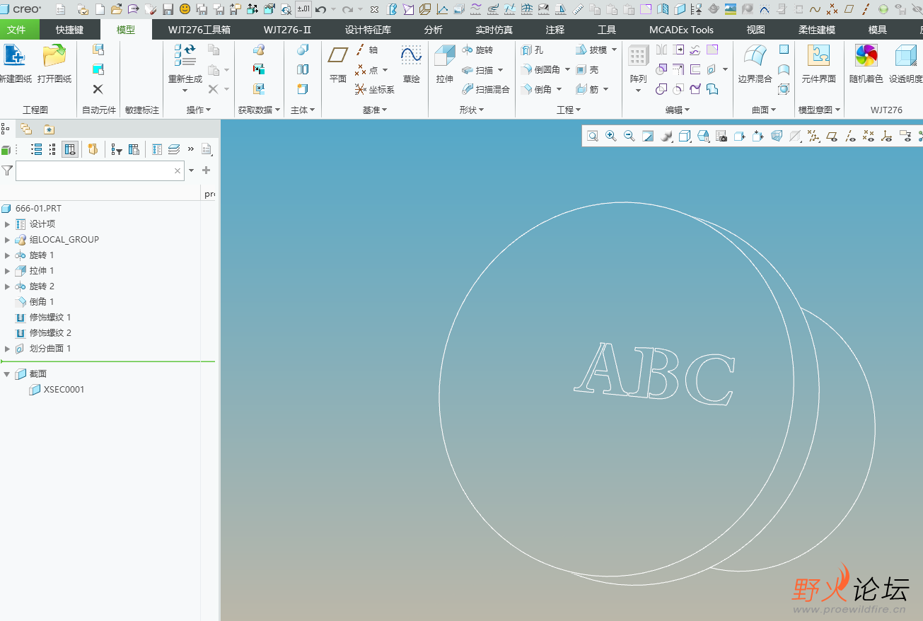Select the 扫描混合 swept blend tool
The width and height of the screenshot is (923, 621).
point(486,90)
